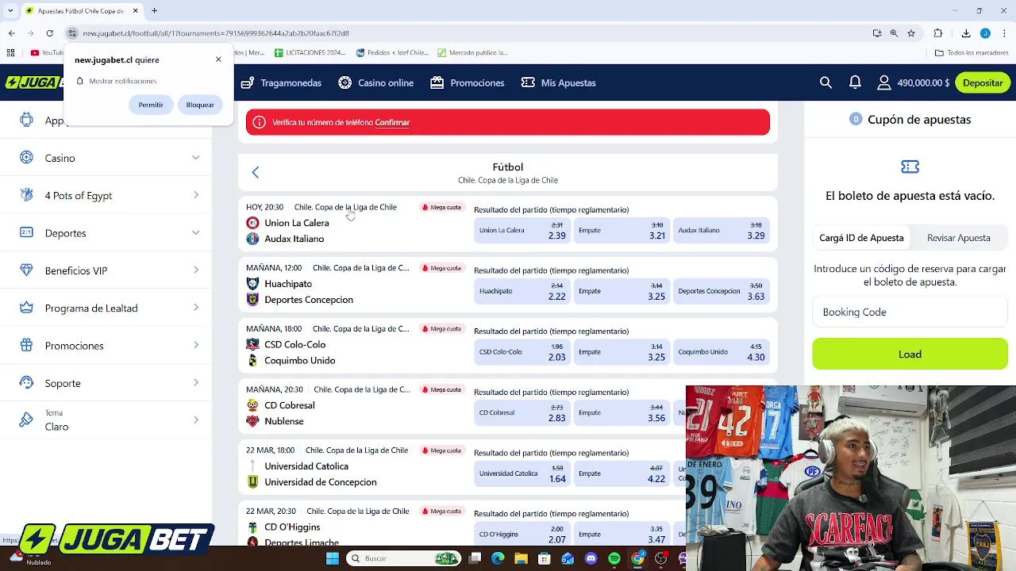This screenshot has height=571, width=1016.
Task: Open the browser extensions puzzle icon
Action: pyautogui.click(x=938, y=33)
